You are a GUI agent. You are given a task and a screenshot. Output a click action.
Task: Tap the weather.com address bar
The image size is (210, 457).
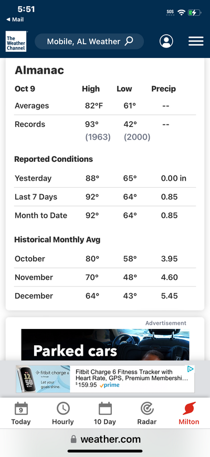(105, 439)
